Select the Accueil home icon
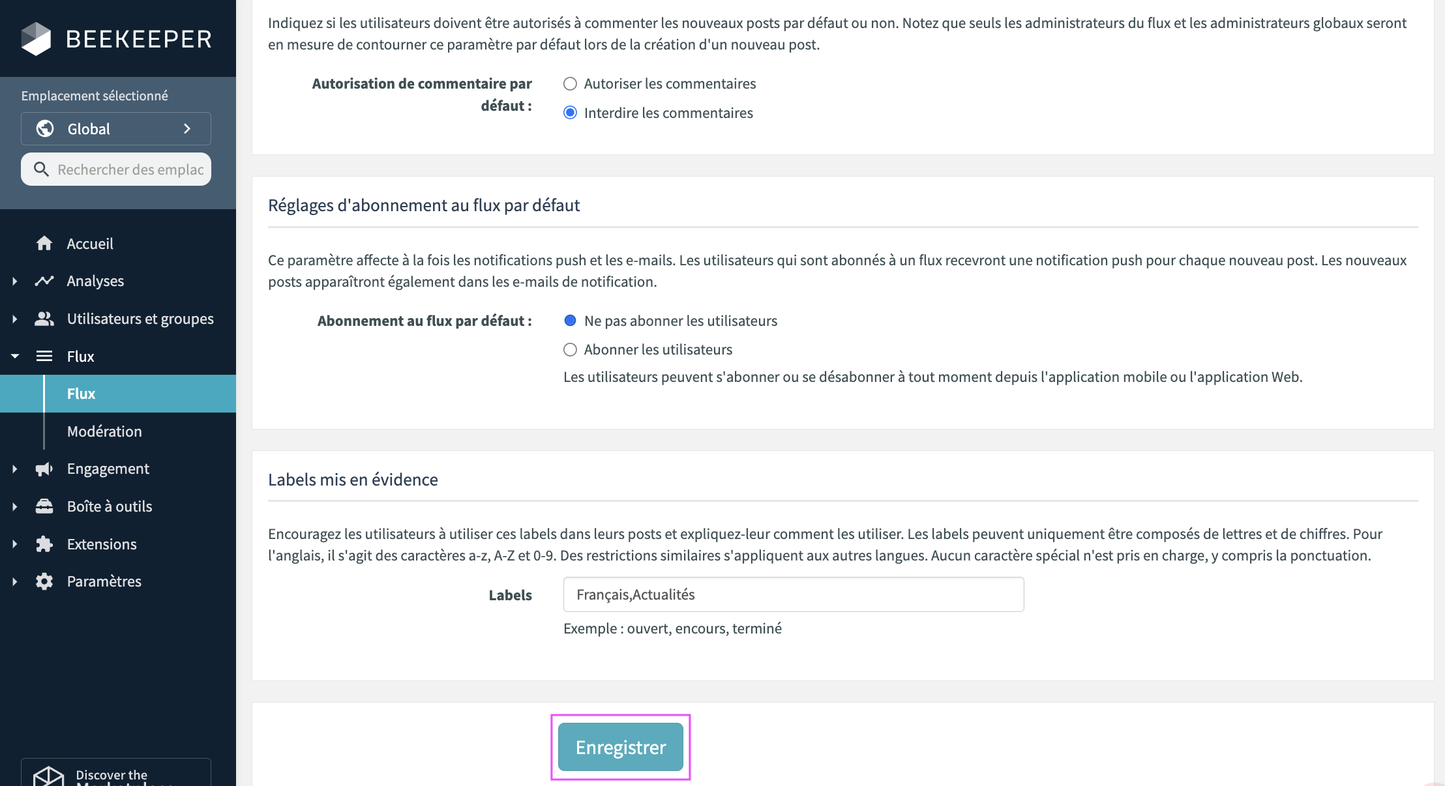This screenshot has height=786, width=1445. (44, 243)
